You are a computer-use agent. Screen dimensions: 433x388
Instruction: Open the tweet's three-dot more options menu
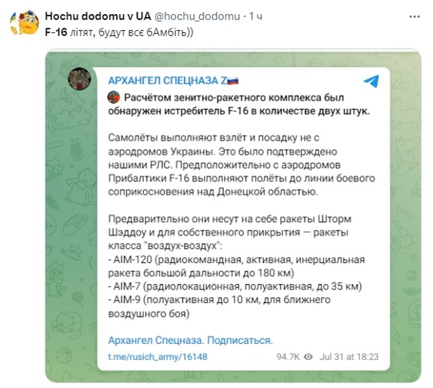414,17
